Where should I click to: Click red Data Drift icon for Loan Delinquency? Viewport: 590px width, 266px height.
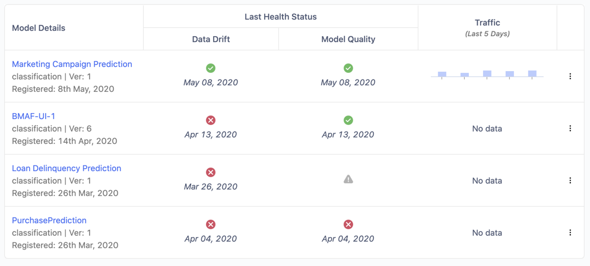[211, 172]
